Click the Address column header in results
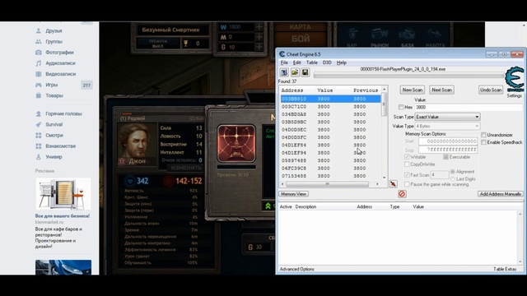This screenshot has height=296, width=527. [297, 90]
